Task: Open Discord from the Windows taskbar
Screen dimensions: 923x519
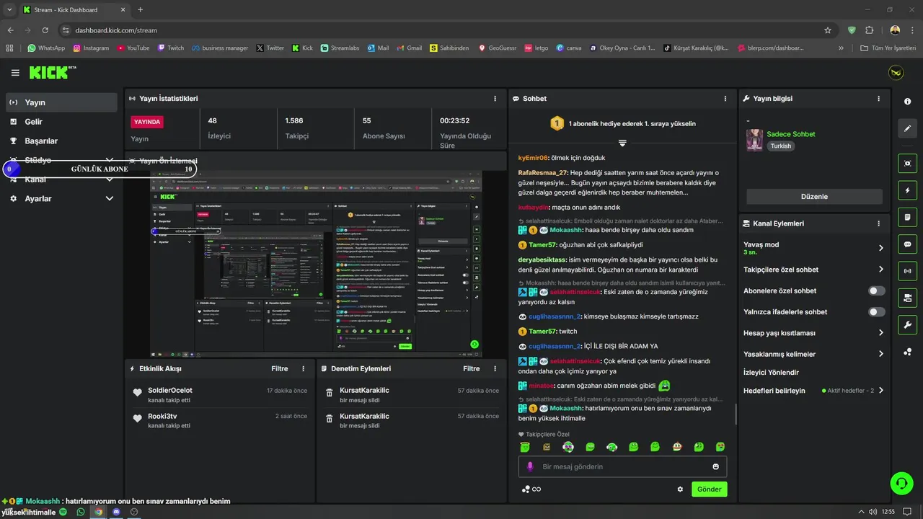Action: tap(116, 512)
